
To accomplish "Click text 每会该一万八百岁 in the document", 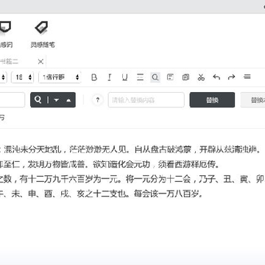I will click(x=166, y=194).
